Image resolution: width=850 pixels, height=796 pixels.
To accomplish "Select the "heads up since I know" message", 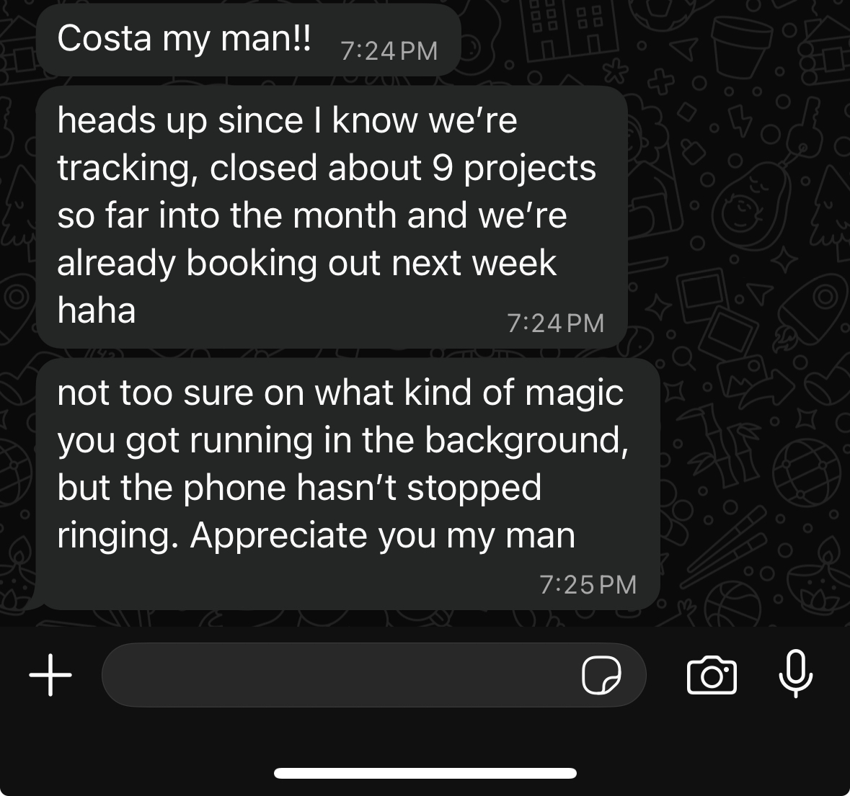I will pyautogui.click(x=332, y=217).
